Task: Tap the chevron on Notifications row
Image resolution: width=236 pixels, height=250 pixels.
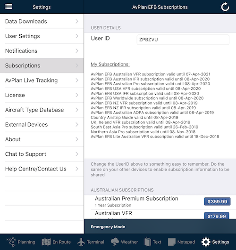Action: click(x=77, y=51)
